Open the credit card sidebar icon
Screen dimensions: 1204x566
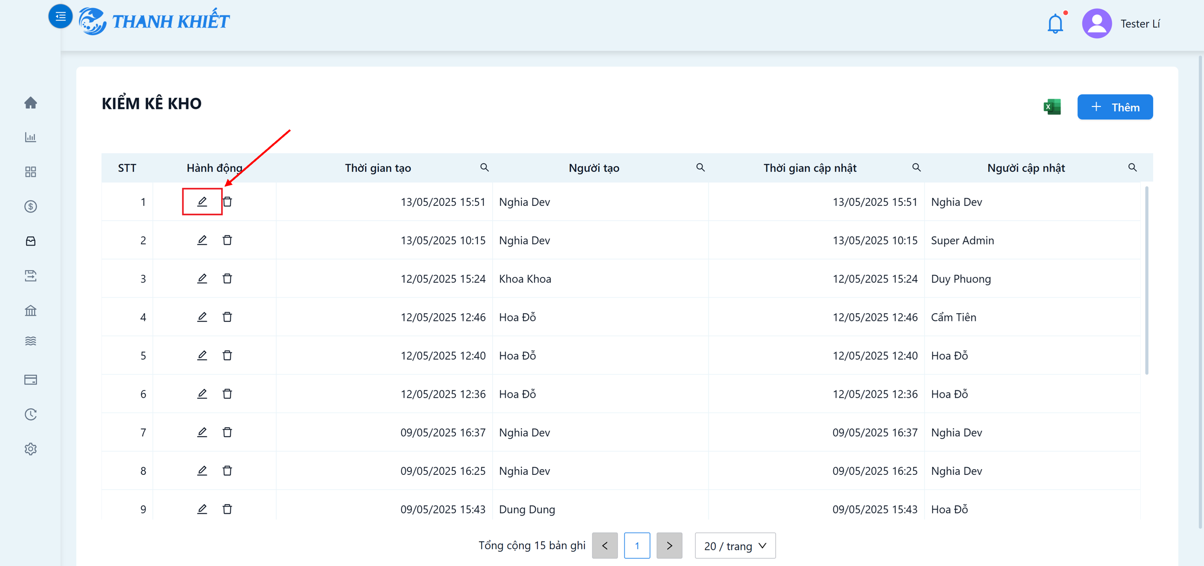pos(31,379)
